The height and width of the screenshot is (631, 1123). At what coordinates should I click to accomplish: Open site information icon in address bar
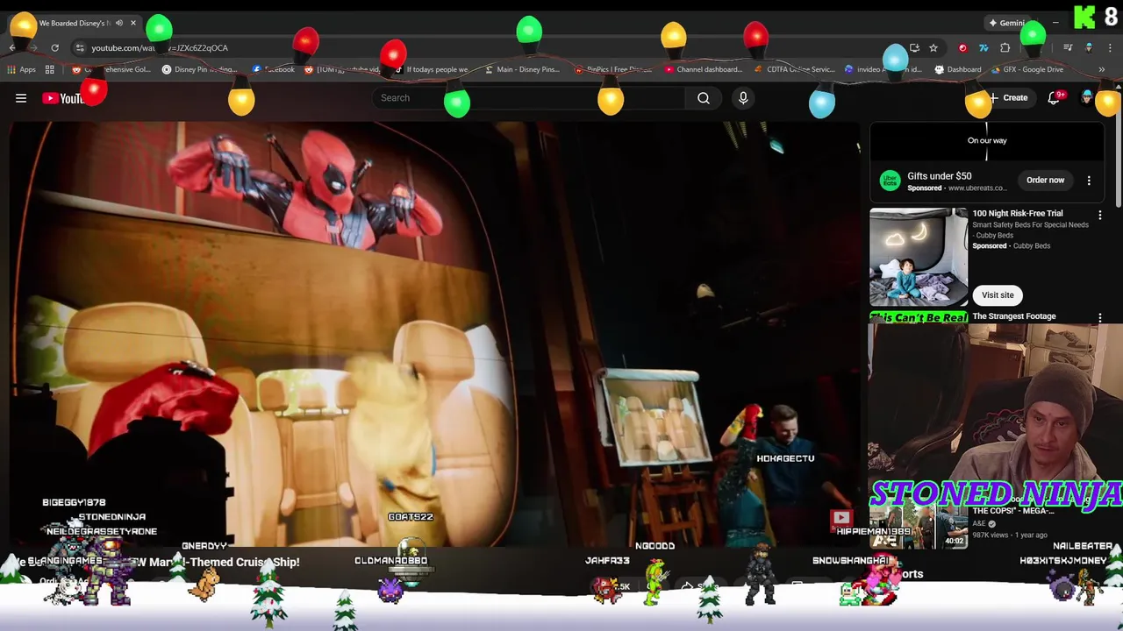click(80, 48)
